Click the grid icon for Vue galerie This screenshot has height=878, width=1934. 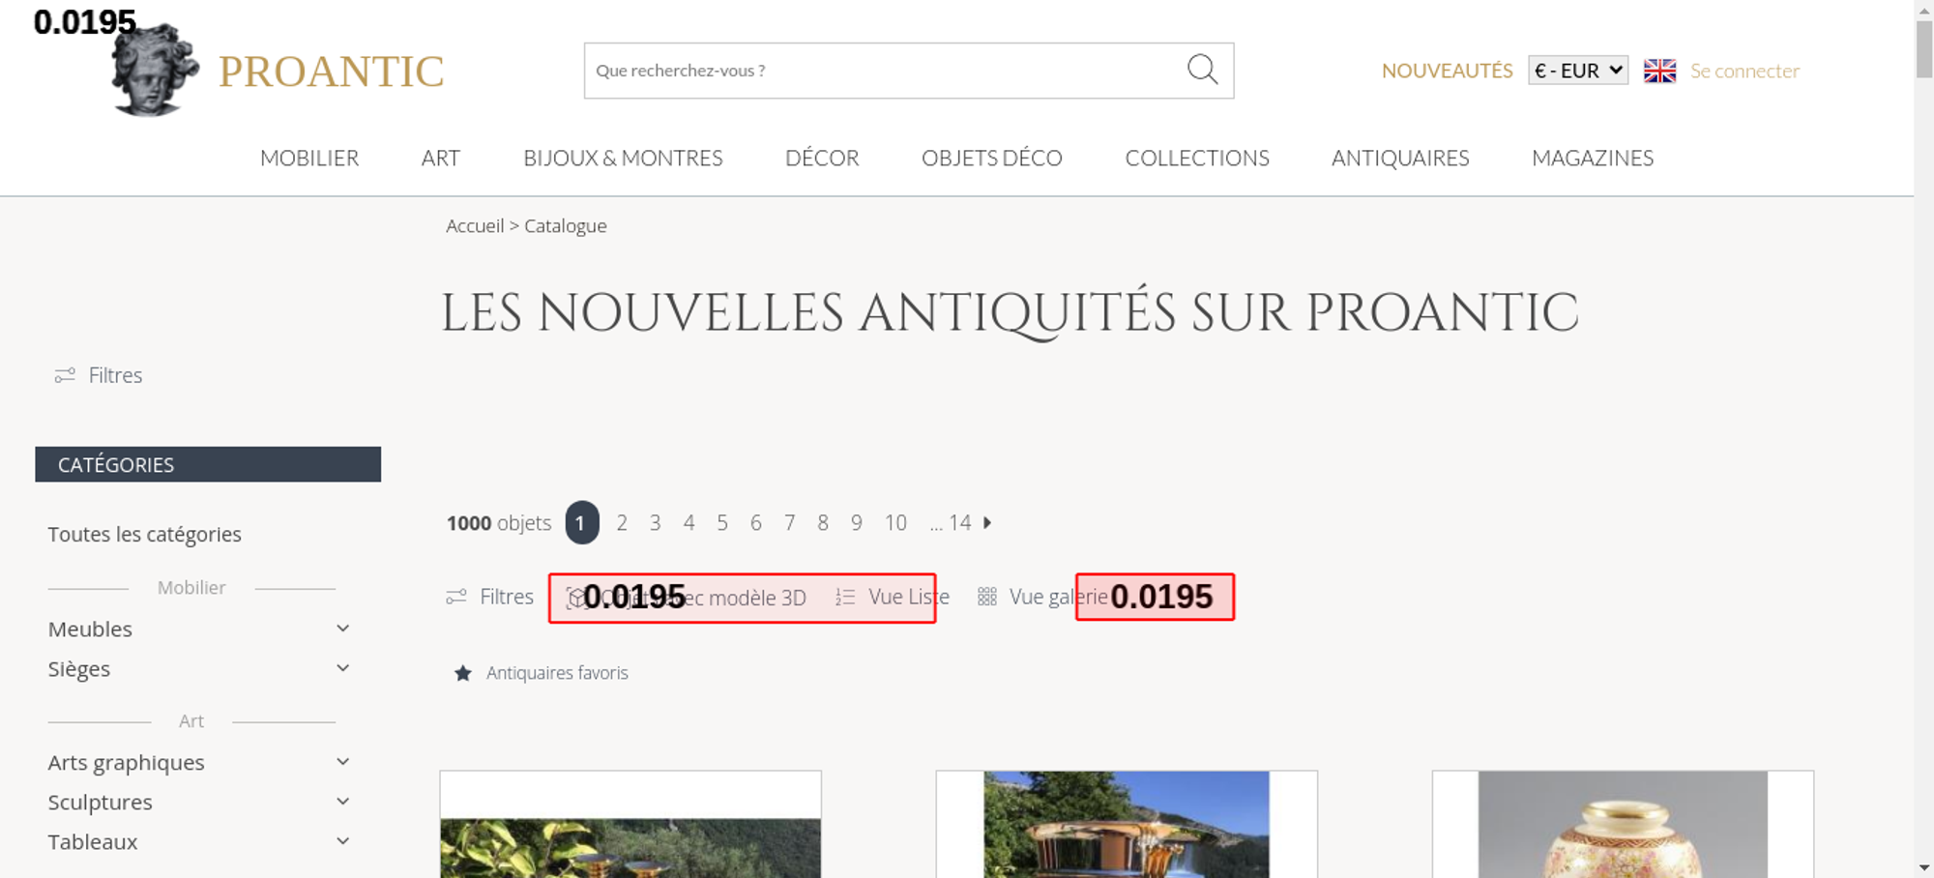pyautogui.click(x=986, y=598)
